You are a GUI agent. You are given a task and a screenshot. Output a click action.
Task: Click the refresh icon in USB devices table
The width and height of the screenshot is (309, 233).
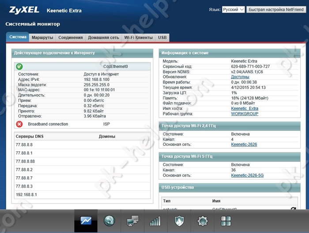(x=293, y=208)
